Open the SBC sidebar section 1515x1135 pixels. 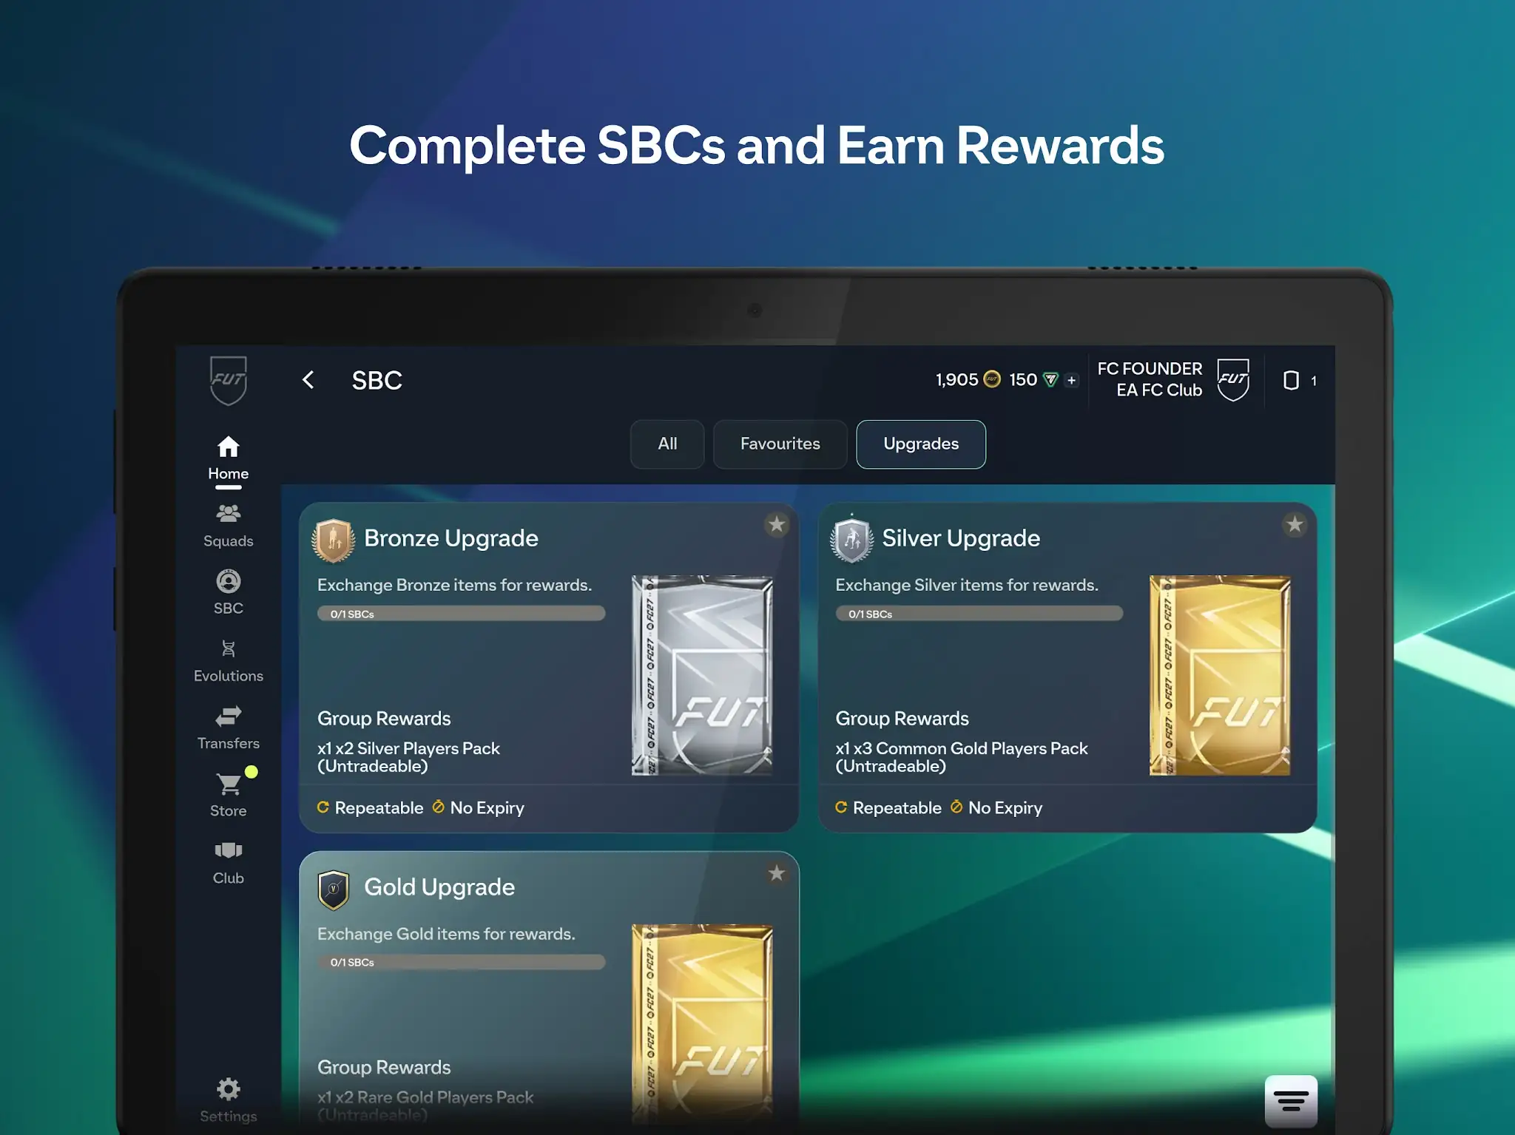pyautogui.click(x=228, y=593)
